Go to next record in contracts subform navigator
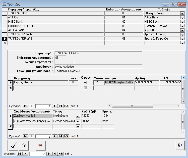 55,136
